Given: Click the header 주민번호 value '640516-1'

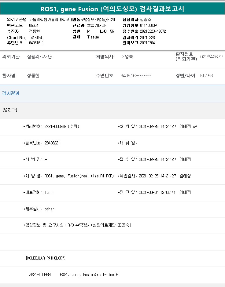Looking at the screenshot, I should coord(36,43).
